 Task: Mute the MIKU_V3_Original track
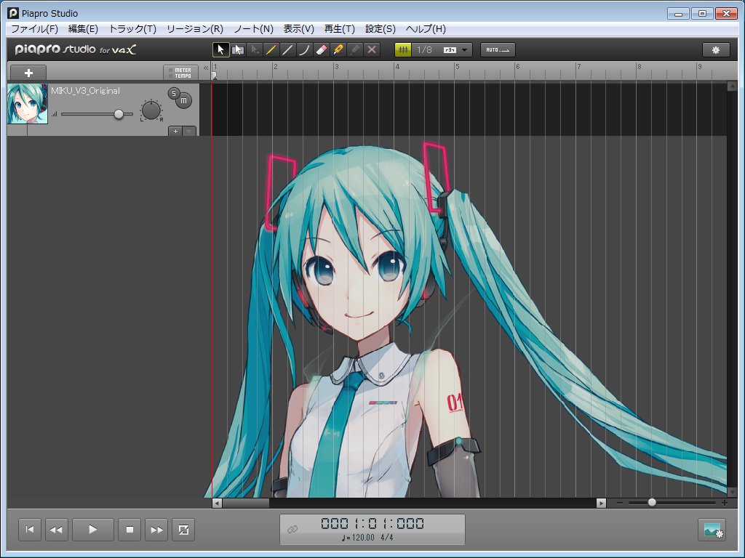(184, 100)
